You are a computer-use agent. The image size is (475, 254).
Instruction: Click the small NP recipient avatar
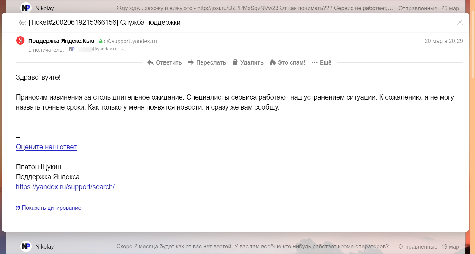coord(72,49)
